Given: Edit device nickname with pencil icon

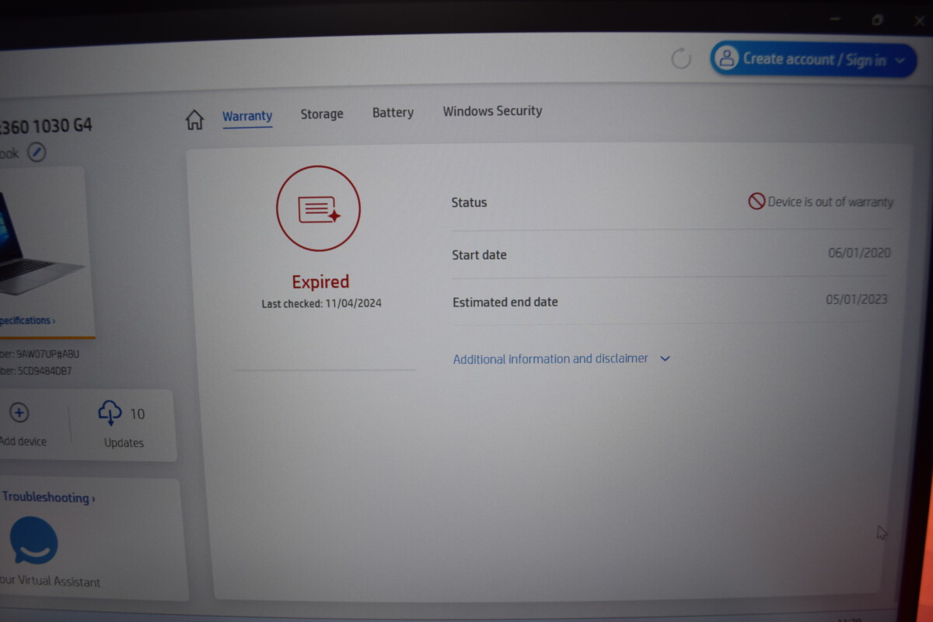Looking at the screenshot, I should tap(37, 152).
